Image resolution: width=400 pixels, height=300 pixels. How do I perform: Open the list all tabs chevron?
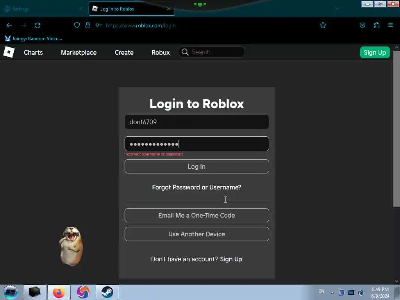[x=337, y=9]
